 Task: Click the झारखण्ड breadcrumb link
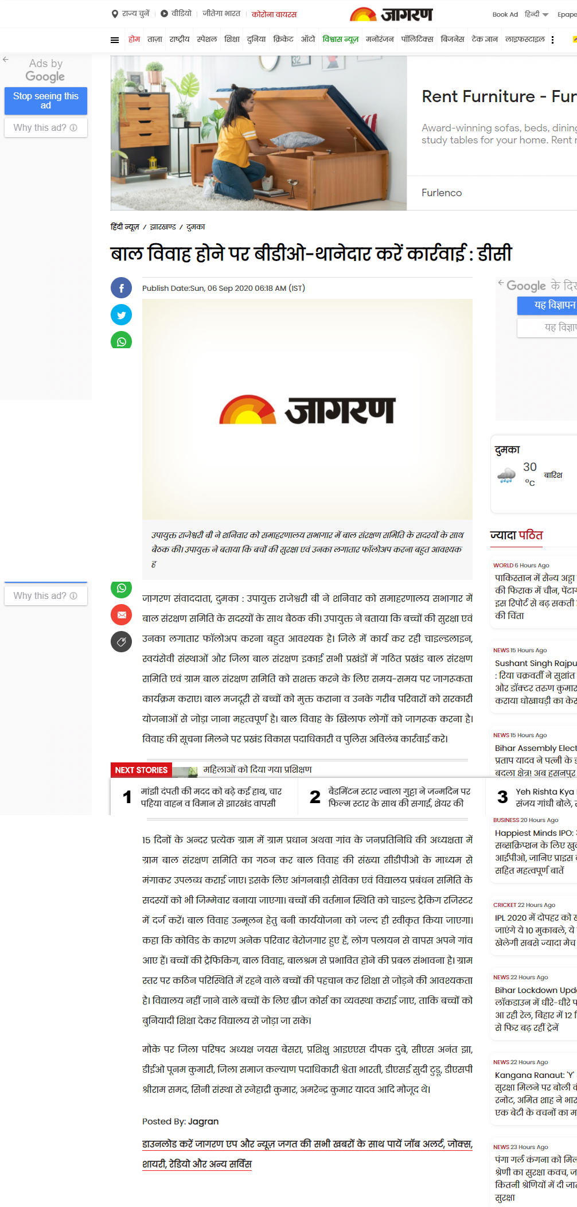[x=163, y=227]
